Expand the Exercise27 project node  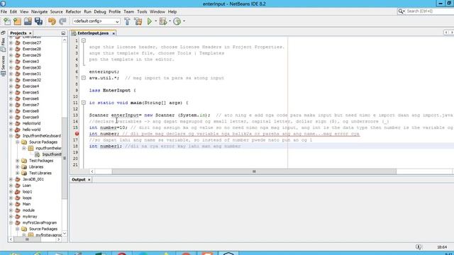pyautogui.click(x=11, y=42)
